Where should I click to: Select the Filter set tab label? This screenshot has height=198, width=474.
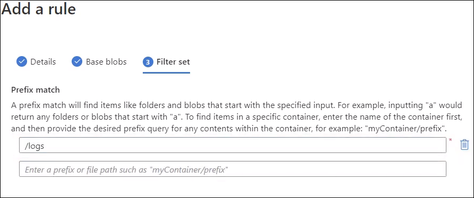tap(173, 62)
